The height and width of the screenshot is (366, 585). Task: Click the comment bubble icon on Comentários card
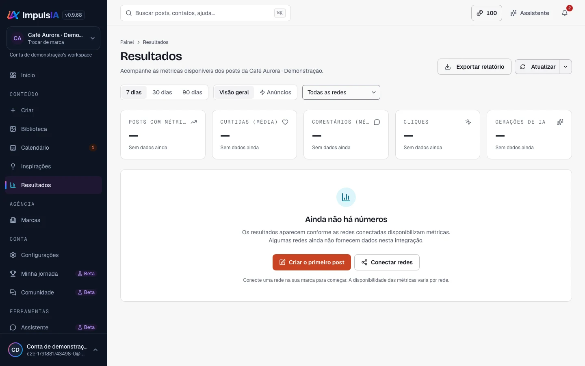point(377,122)
